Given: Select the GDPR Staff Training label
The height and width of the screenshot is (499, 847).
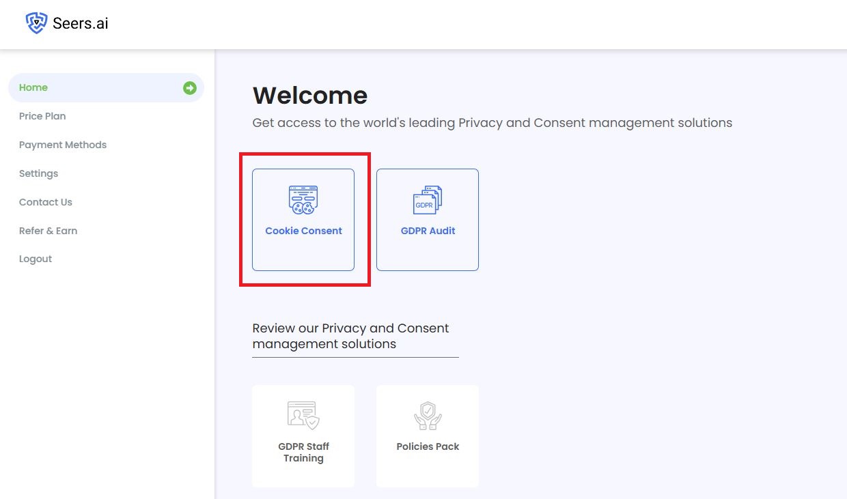Looking at the screenshot, I should [x=303, y=452].
